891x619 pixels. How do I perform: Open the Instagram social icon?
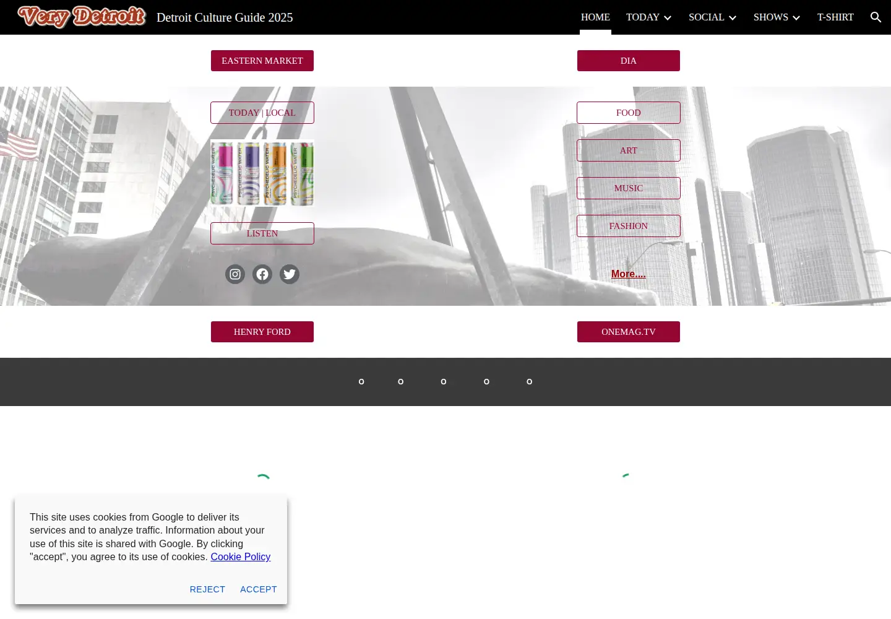[x=235, y=274]
